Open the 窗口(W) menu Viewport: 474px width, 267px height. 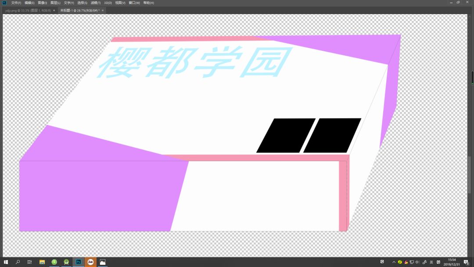coord(134,3)
